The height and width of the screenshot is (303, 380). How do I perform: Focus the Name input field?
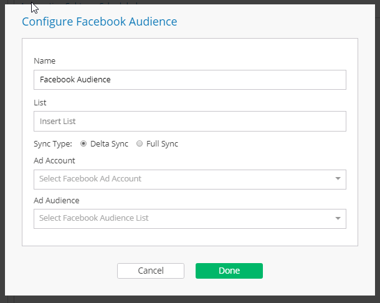[190, 80]
